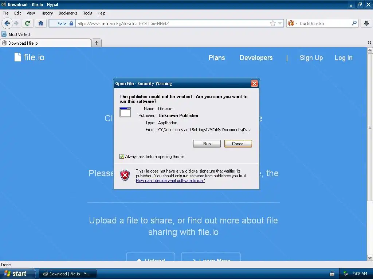Image resolution: width=373 pixels, height=279 pixels.
Task: Close the Security Warning dialog
Action: [254, 83]
